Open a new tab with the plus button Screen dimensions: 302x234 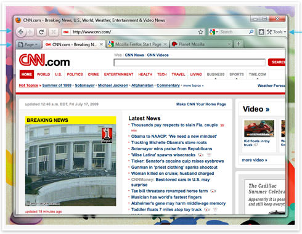(239, 44)
